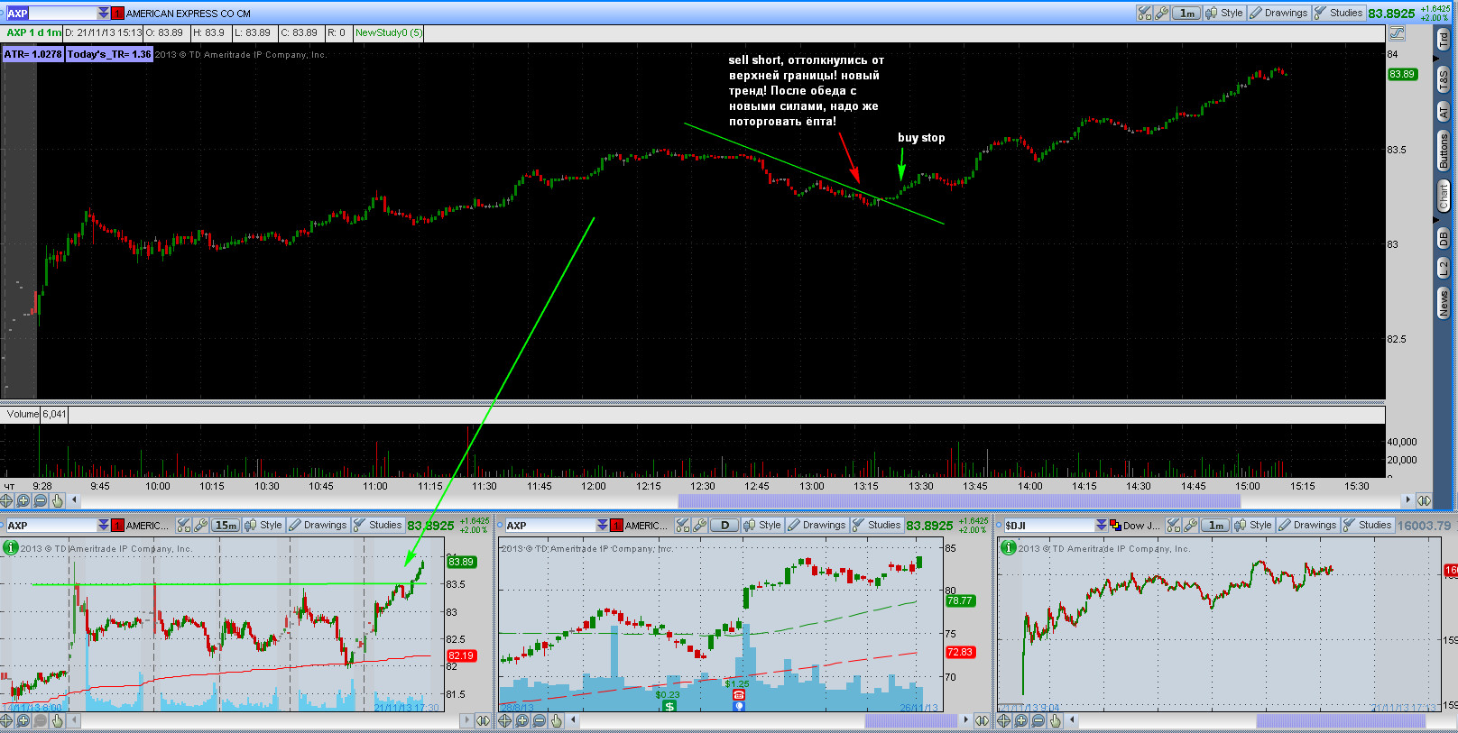The image size is (1458, 733).
Task: Open Edit Studies icon on main AXP chart
Action: pos(1145,13)
